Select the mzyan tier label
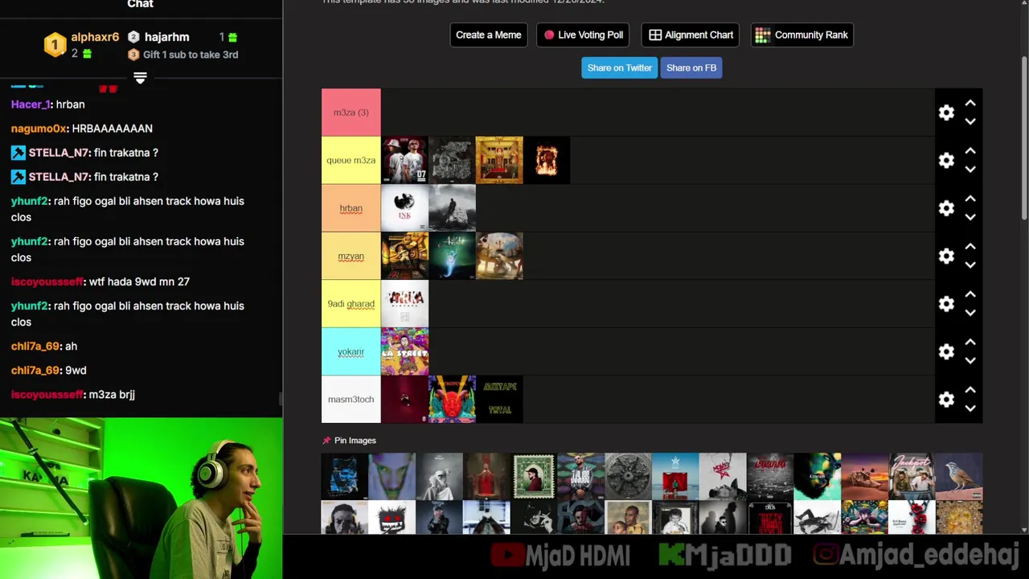Image resolution: width=1029 pixels, height=579 pixels. point(351,256)
